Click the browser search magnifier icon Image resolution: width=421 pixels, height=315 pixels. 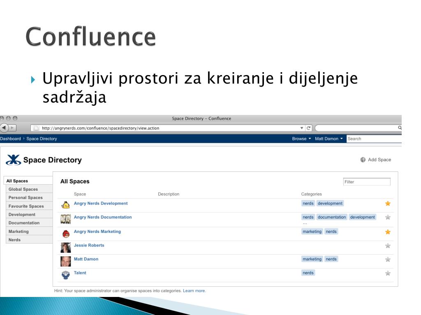[400, 128]
